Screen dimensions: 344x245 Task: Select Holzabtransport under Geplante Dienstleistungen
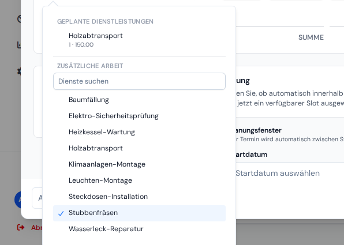(139, 40)
